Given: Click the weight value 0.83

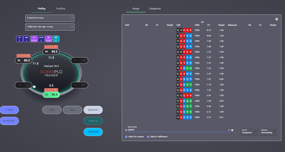Looking at the screenshot, I should pyautogui.click(x=221, y=79).
